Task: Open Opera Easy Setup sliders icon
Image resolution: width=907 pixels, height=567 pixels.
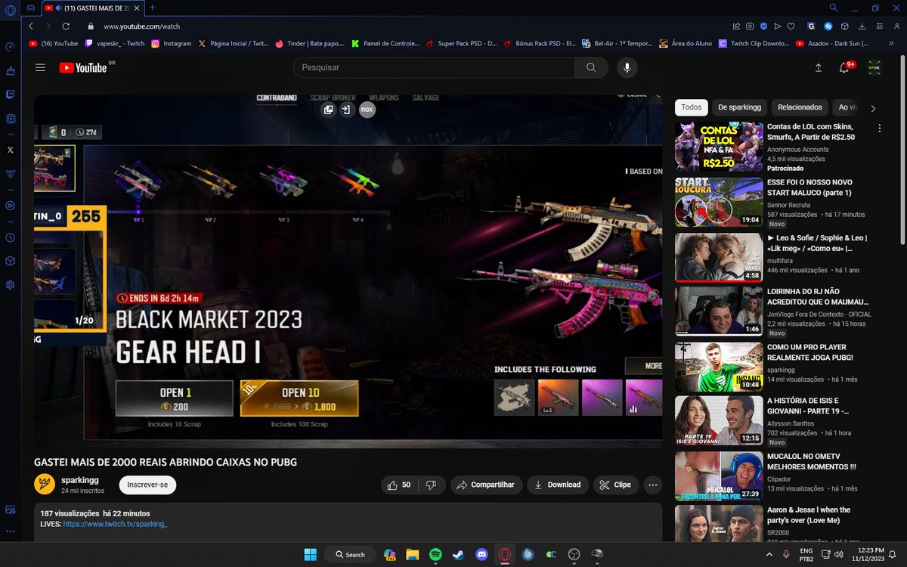Action: 881,26
